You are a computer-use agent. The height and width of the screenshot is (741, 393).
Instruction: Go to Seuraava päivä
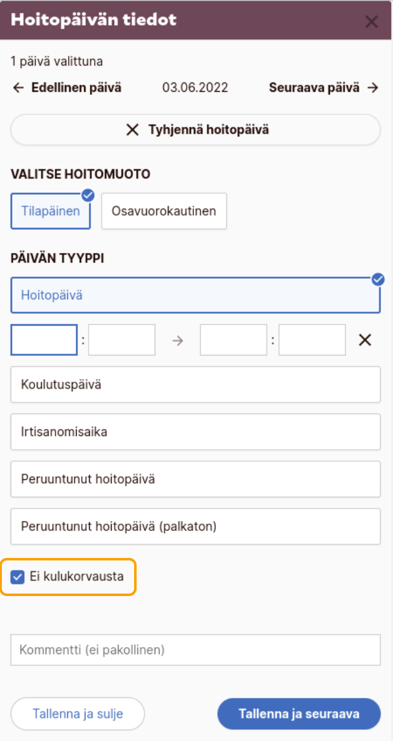point(323,88)
